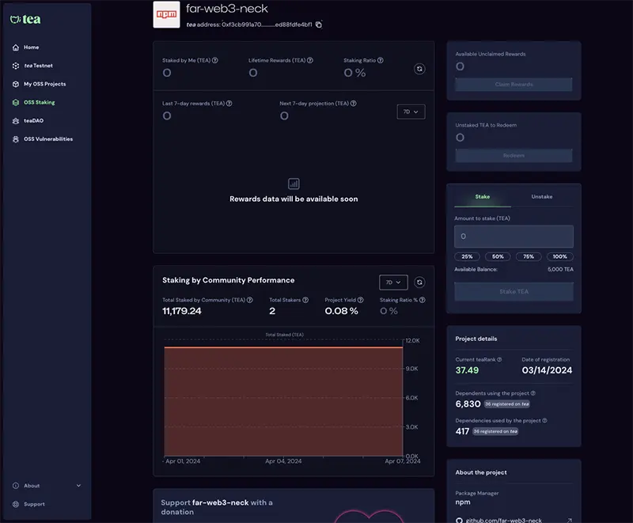Focus the Amount to stake input field
Screen dimensions: 633x523
pos(514,237)
